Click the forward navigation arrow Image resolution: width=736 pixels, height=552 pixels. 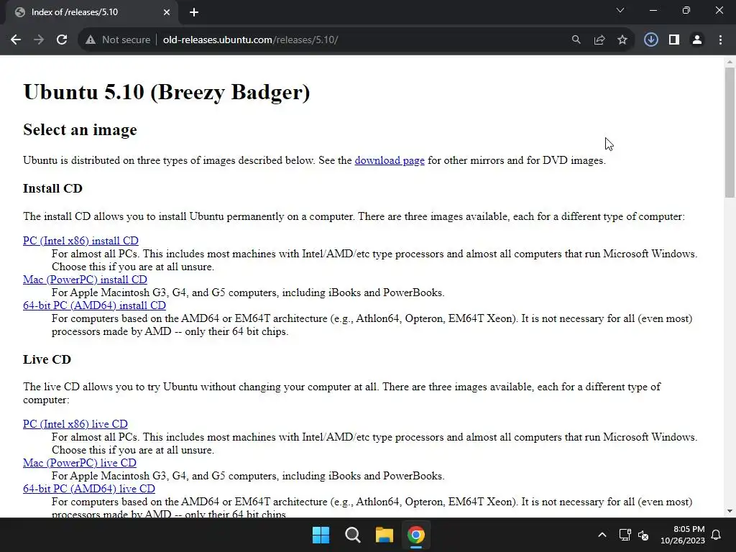pos(39,40)
